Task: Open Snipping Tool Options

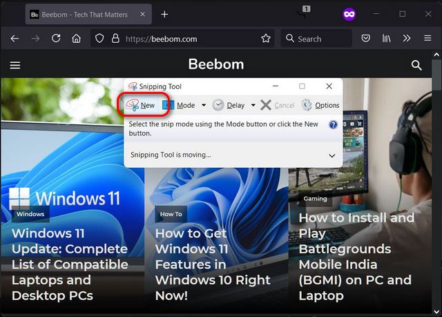Action: click(320, 105)
